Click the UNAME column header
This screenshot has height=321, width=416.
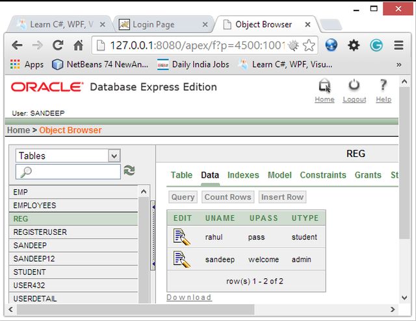(220, 218)
